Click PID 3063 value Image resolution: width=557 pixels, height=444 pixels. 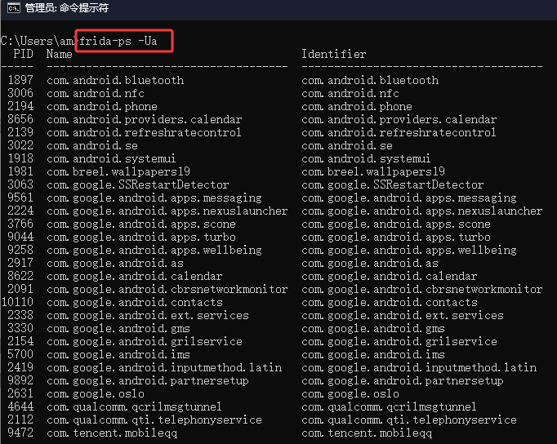coord(20,184)
